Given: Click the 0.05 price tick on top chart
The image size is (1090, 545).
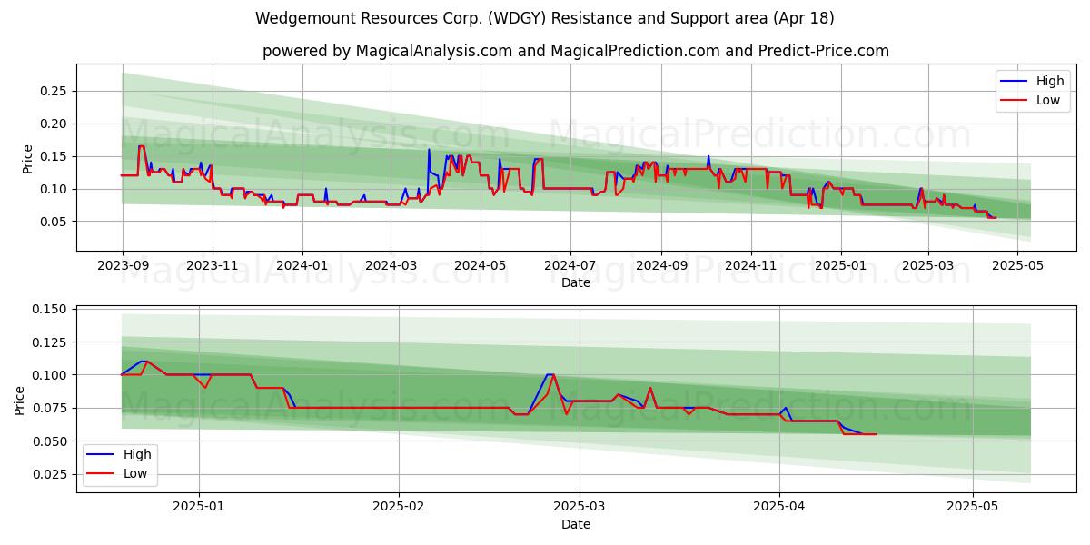Looking at the screenshot, I should click(54, 222).
